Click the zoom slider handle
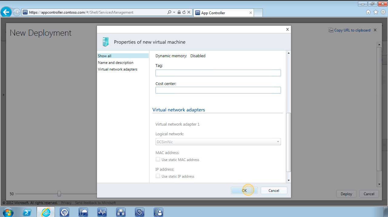The width and height of the screenshot is (388, 217). point(59,194)
